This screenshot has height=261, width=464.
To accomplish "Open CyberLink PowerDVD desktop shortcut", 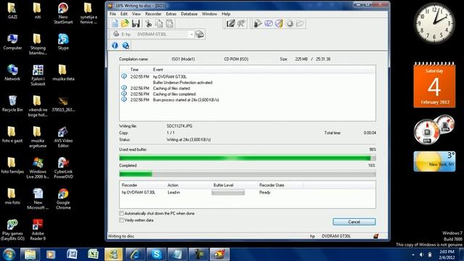I will tap(63, 167).
